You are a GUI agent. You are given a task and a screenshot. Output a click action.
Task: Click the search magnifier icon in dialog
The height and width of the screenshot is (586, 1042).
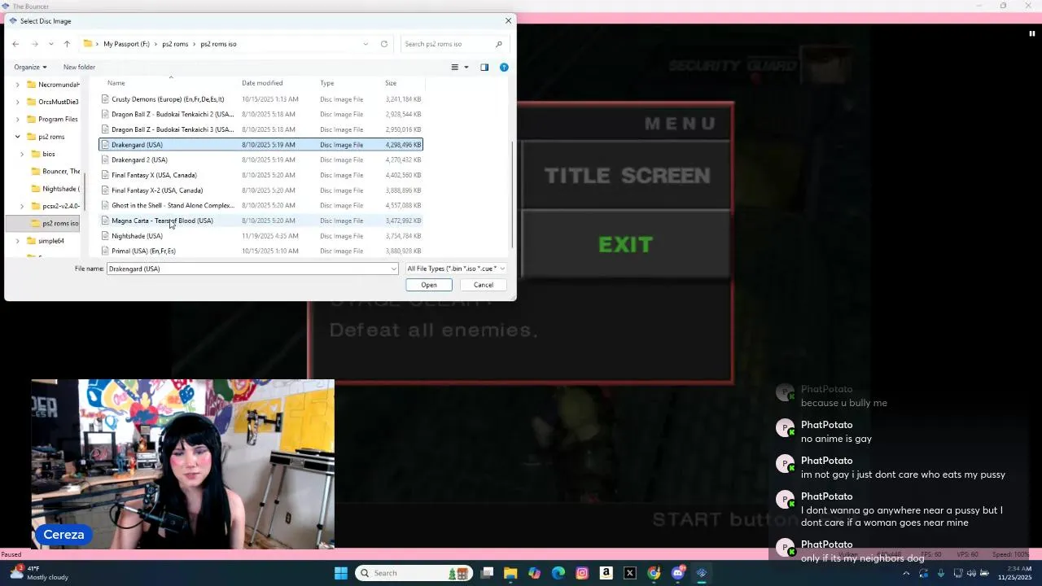[x=499, y=44]
